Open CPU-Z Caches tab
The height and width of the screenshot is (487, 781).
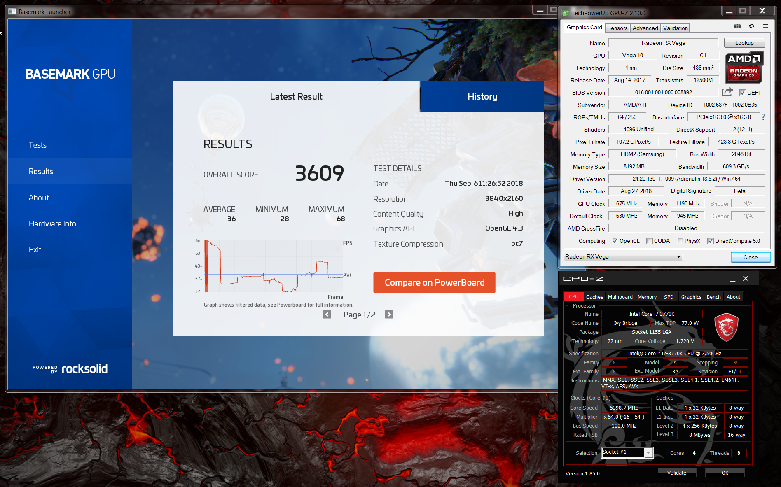[594, 297]
